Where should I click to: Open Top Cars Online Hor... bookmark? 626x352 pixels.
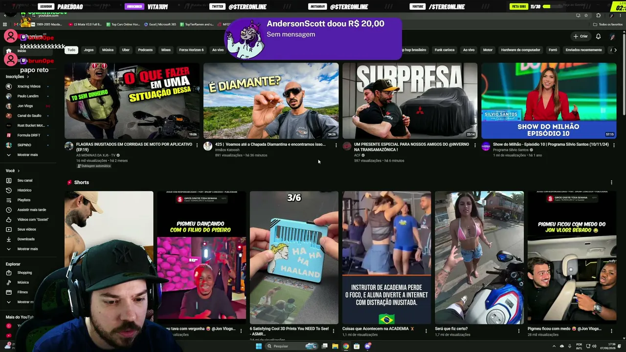123,24
